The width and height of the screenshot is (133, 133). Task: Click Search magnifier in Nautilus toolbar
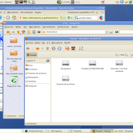click(x=81, y=48)
